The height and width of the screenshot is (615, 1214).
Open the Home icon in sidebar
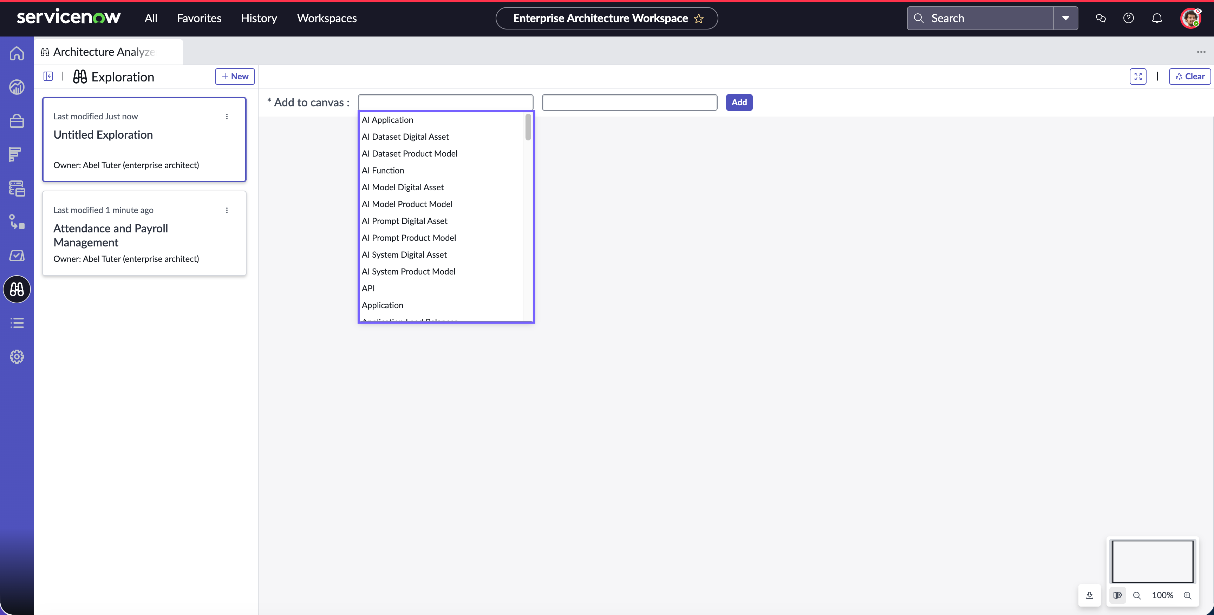pyautogui.click(x=17, y=53)
